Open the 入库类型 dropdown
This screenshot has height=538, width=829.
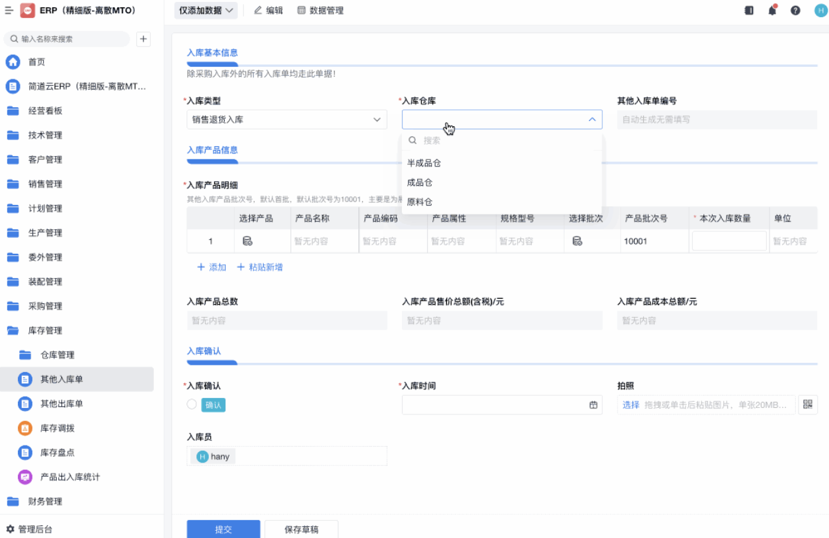[286, 120]
